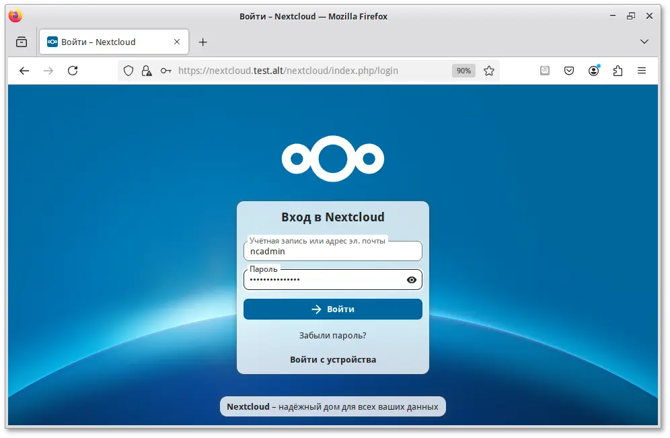Save page to Pocket via toolbar icon
The image size is (670, 438).
click(x=569, y=70)
